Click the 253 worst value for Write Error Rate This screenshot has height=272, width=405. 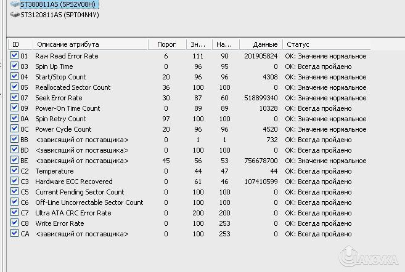click(x=224, y=223)
